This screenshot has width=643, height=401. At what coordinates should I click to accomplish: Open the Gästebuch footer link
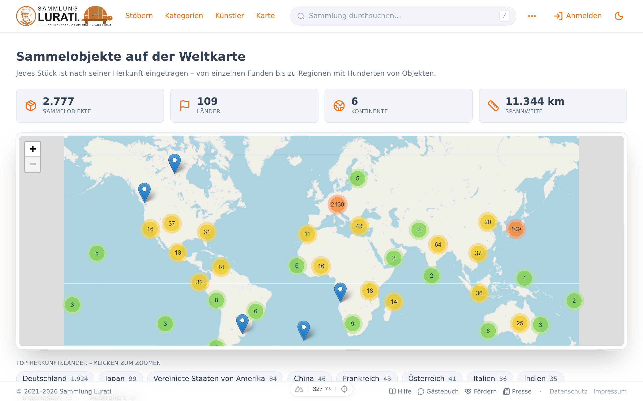438,391
